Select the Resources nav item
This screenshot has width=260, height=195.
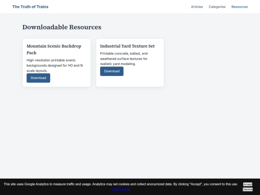(x=239, y=7)
